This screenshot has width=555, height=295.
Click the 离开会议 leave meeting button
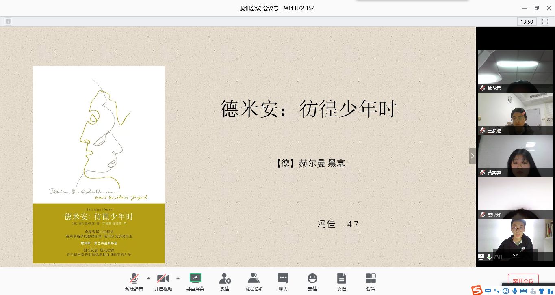point(523,281)
